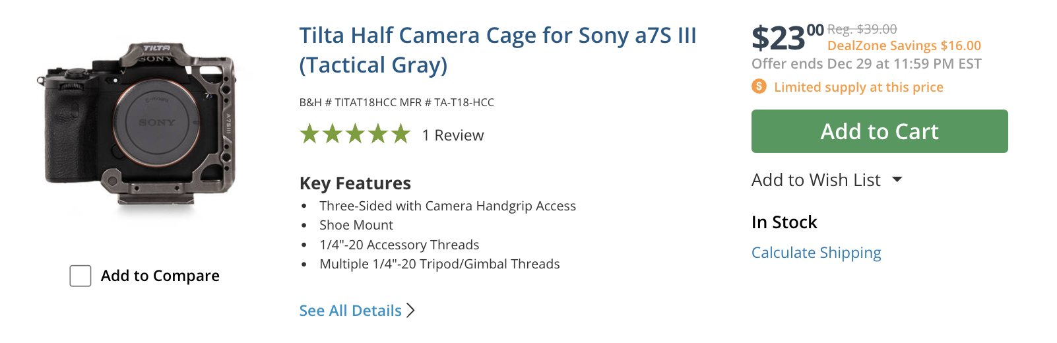Click the In Stock status text
The image size is (1057, 343).
(x=784, y=222)
